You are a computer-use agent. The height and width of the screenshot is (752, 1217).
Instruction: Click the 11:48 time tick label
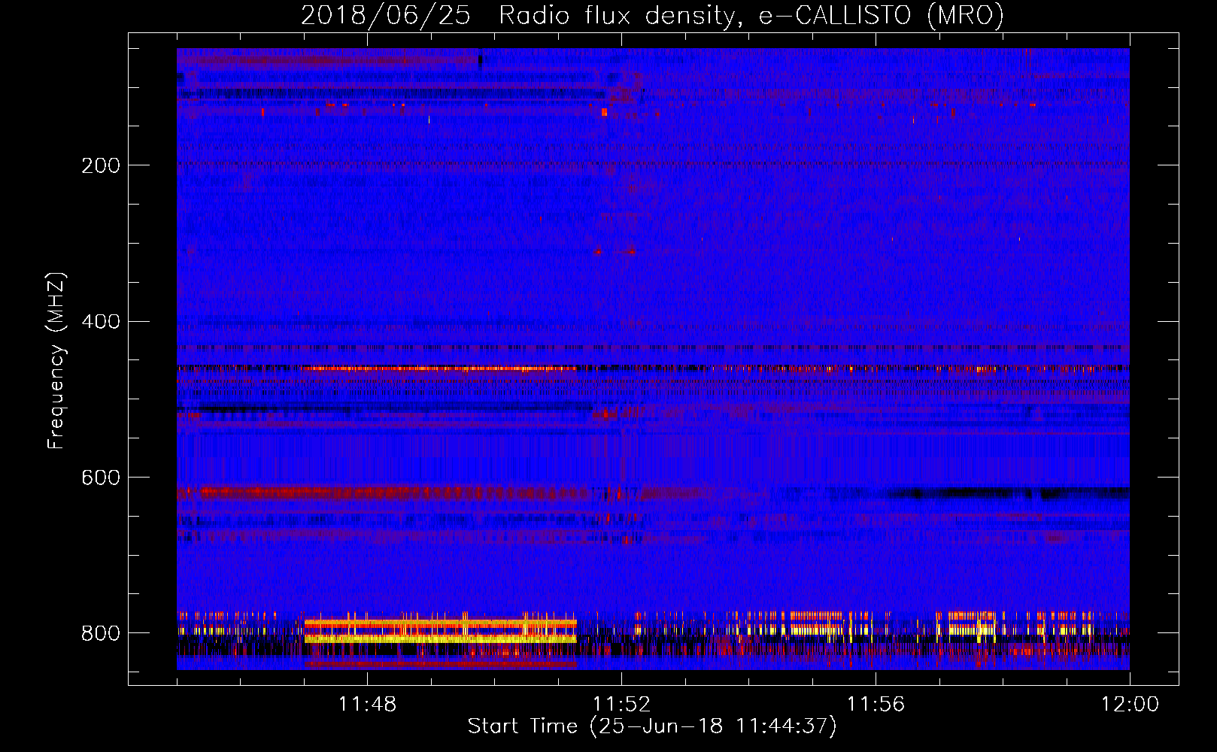(x=367, y=705)
